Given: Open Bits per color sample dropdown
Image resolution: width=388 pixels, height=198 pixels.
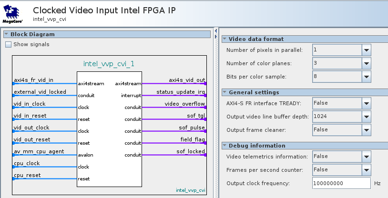Looking at the screenshot, I should point(366,77).
